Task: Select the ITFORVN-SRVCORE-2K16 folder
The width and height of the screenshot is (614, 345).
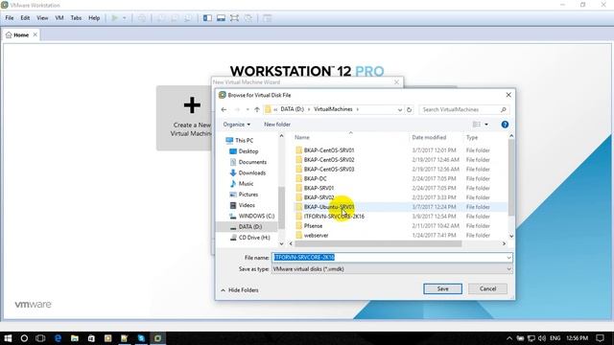Action: point(334,217)
